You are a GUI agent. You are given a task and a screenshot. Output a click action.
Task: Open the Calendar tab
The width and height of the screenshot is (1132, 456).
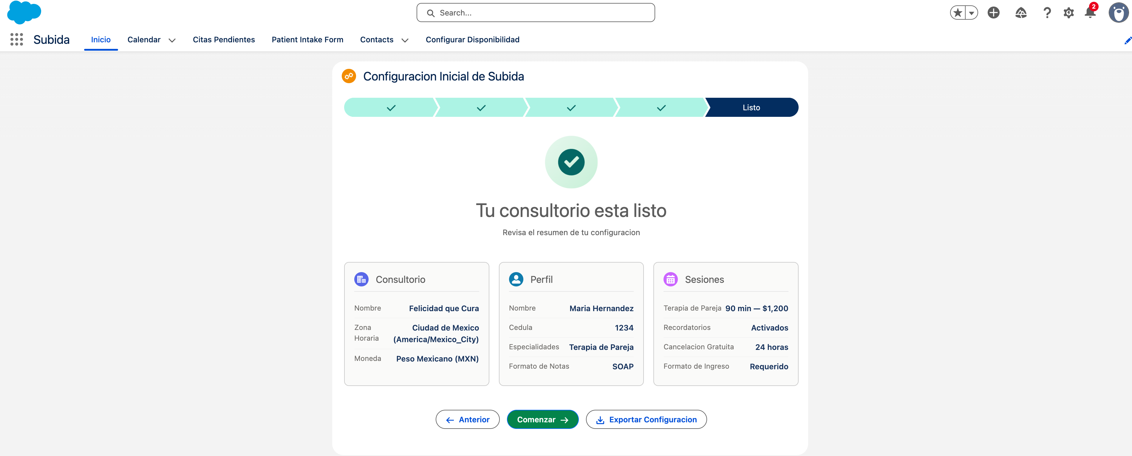coord(144,40)
